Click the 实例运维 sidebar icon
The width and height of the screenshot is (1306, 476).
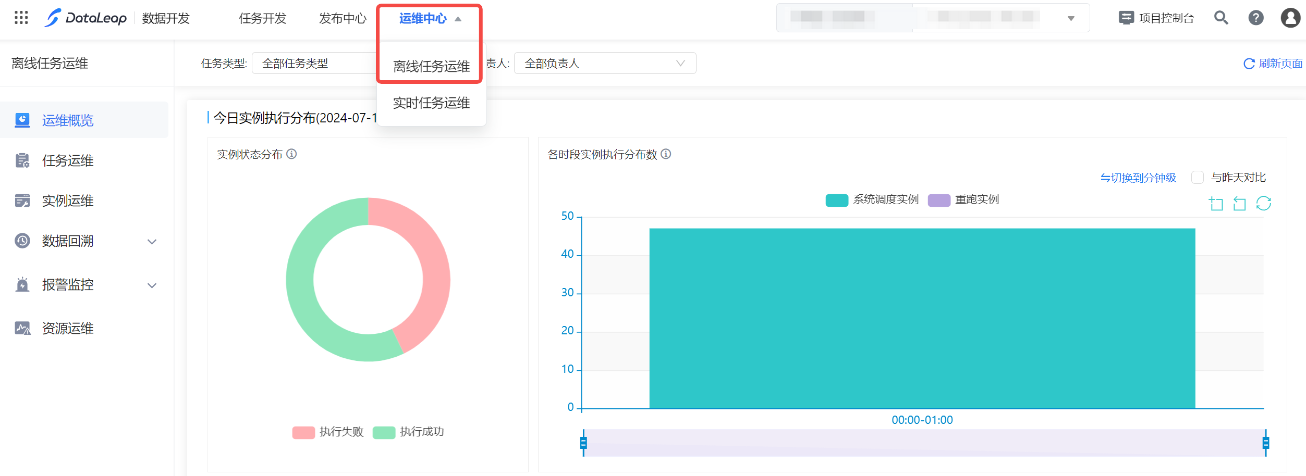(22, 201)
